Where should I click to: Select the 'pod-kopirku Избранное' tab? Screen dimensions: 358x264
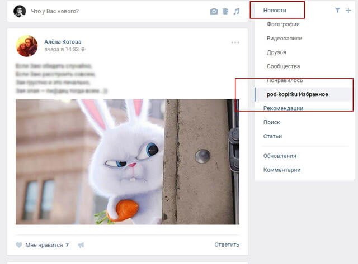[x=303, y=94]
